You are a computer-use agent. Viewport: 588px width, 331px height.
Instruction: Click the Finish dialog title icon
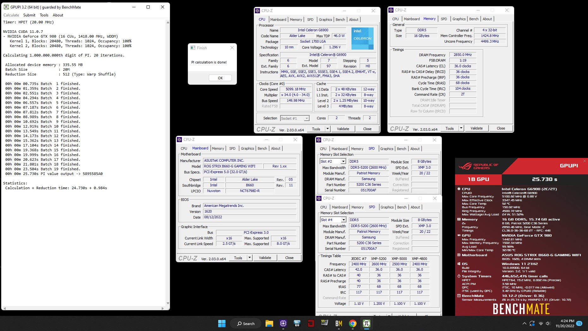click(x=193, y=48)
